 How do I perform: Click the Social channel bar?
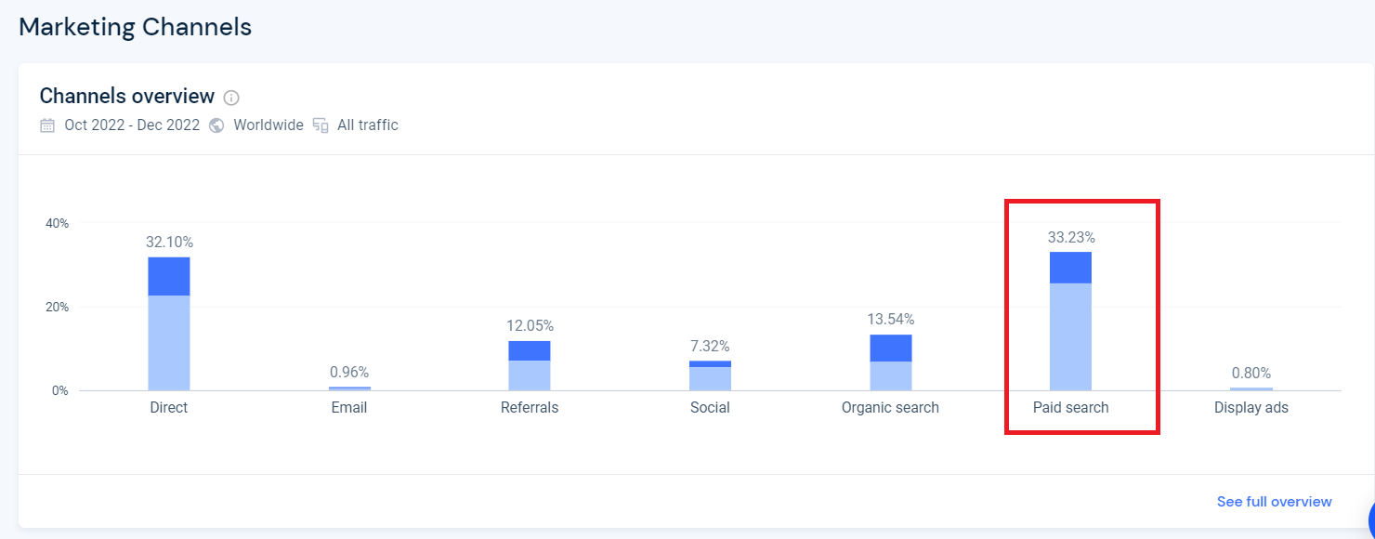click(710, 375)
